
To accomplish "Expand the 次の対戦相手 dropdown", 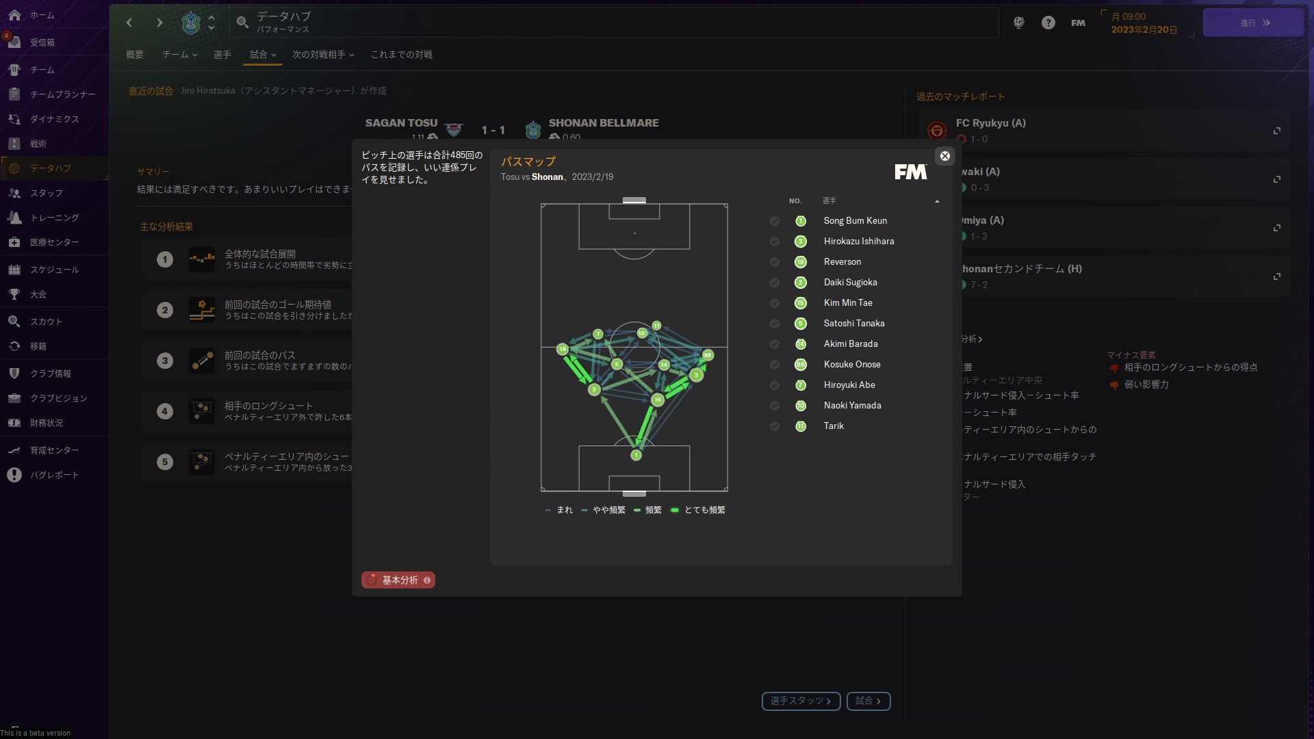I will 323,55.
